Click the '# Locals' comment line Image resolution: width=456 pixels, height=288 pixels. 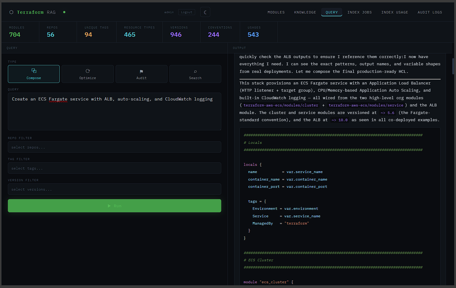click(253, 143)
